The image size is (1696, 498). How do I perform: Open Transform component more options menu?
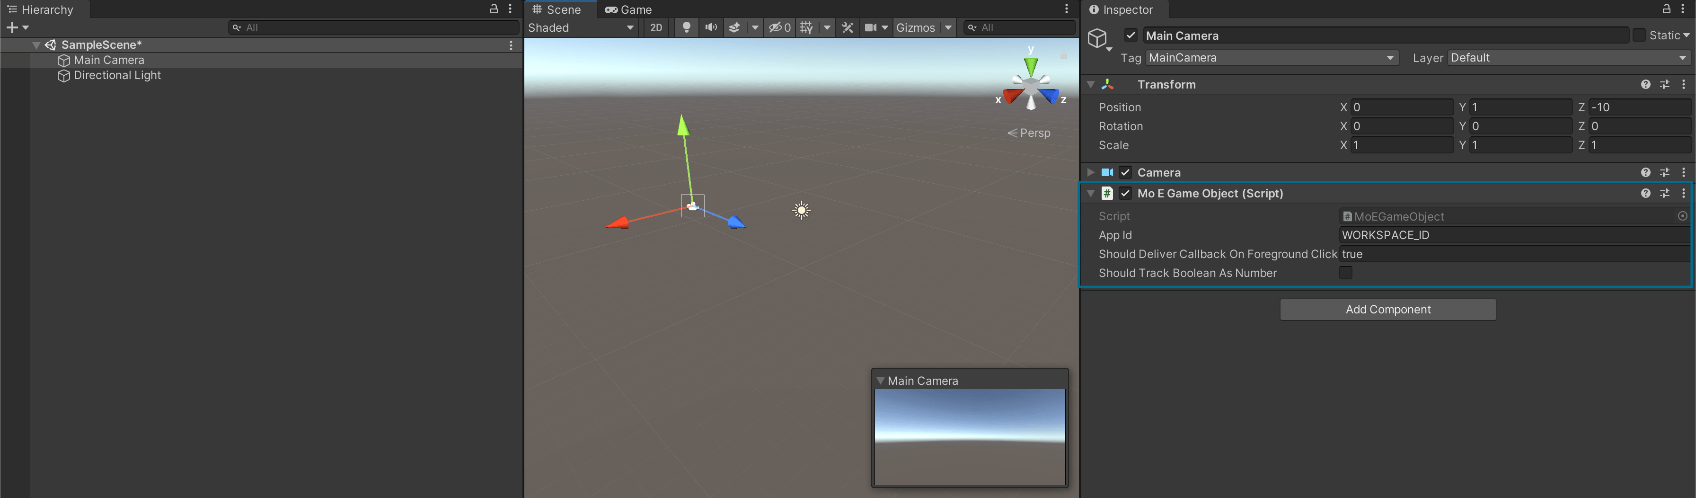point(1684,84)
